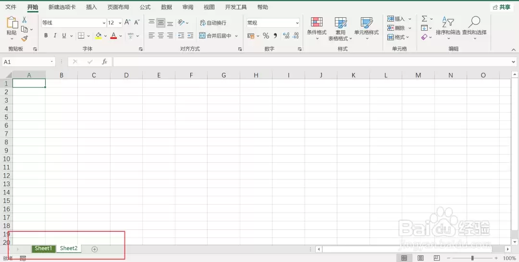The height and width of the screenshot is (262, 519).
Task: Center text horizontally
Action: pyautogui.click(x=161, y=36)
